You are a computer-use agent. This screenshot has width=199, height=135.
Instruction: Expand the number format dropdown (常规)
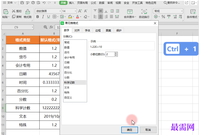click(182, 11)
